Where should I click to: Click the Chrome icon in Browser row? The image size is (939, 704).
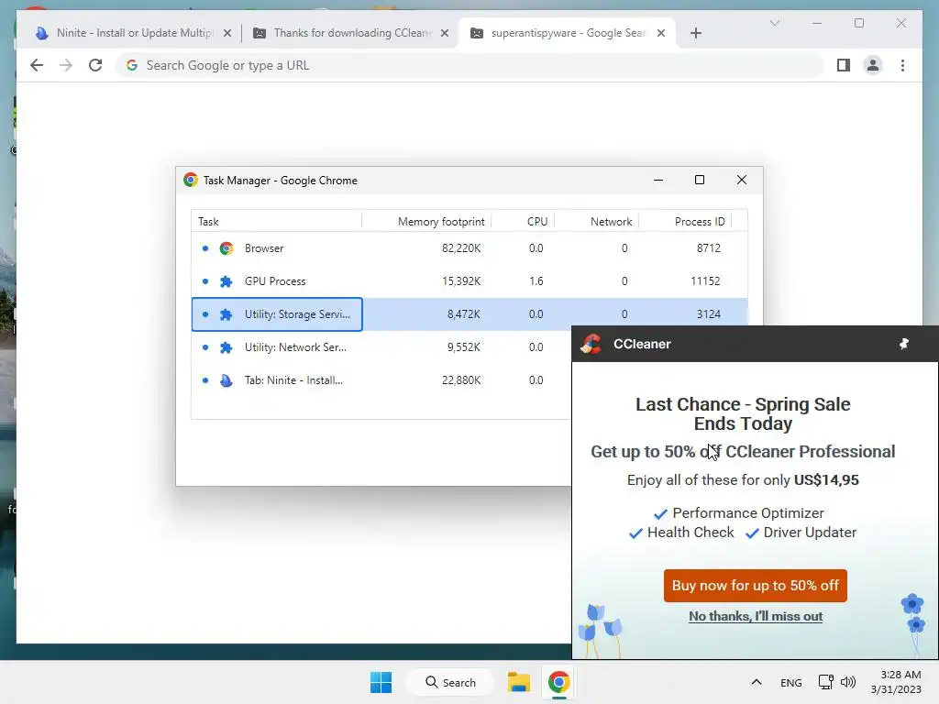tap(226, 248)
